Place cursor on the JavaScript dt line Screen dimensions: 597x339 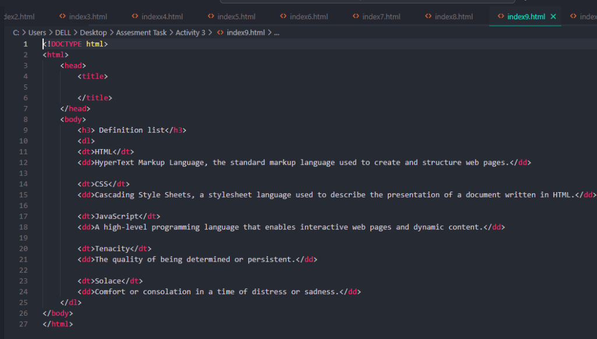pos(119,216)
